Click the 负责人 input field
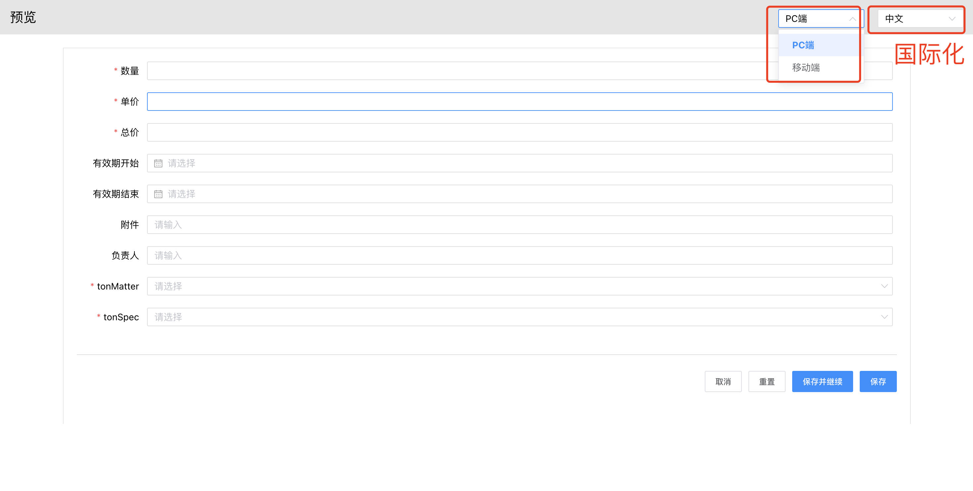This screenshot has height=491, width=973. [519, 256]
